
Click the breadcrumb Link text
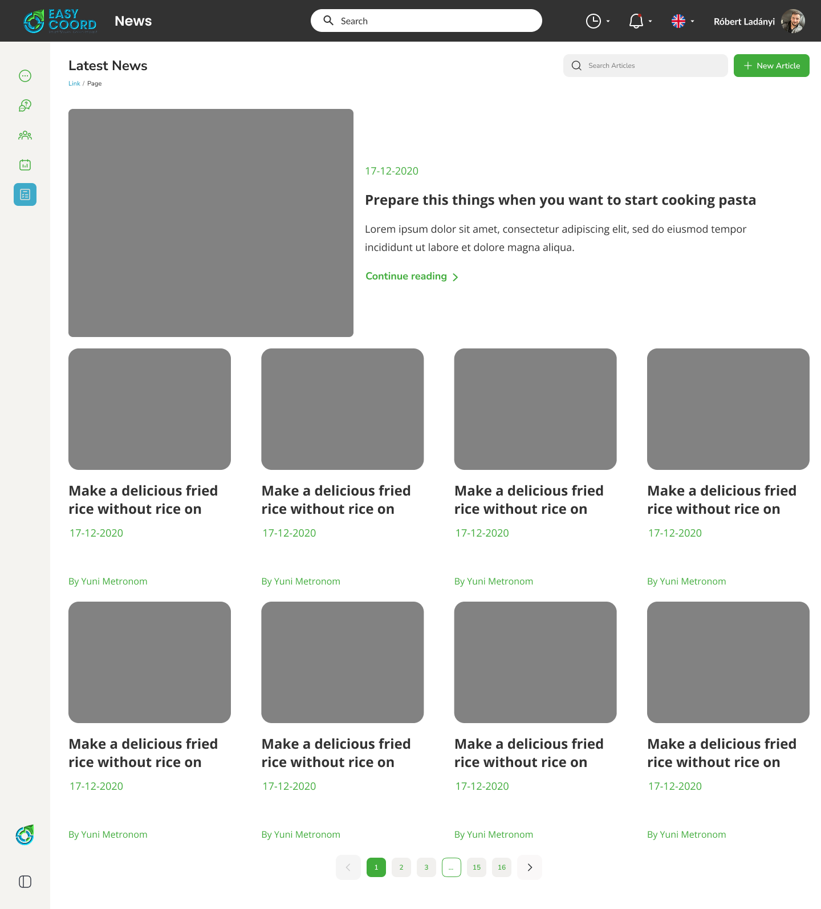pos(74,83)
